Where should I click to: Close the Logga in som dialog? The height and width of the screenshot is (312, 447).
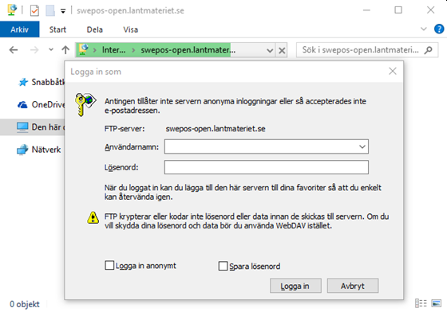click(x=393, y=71)
